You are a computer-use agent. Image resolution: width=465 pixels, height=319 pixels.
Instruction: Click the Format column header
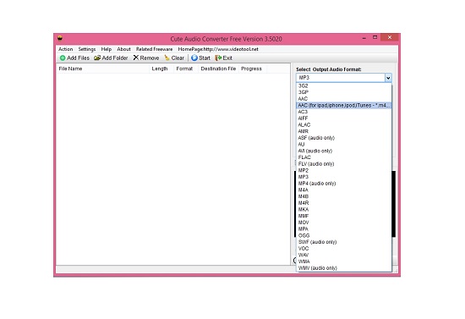coord(185,69)
